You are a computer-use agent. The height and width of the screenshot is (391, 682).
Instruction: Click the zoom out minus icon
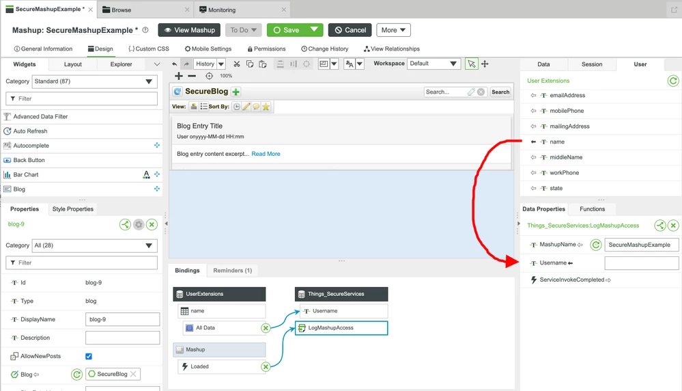(x=192, y=76)
